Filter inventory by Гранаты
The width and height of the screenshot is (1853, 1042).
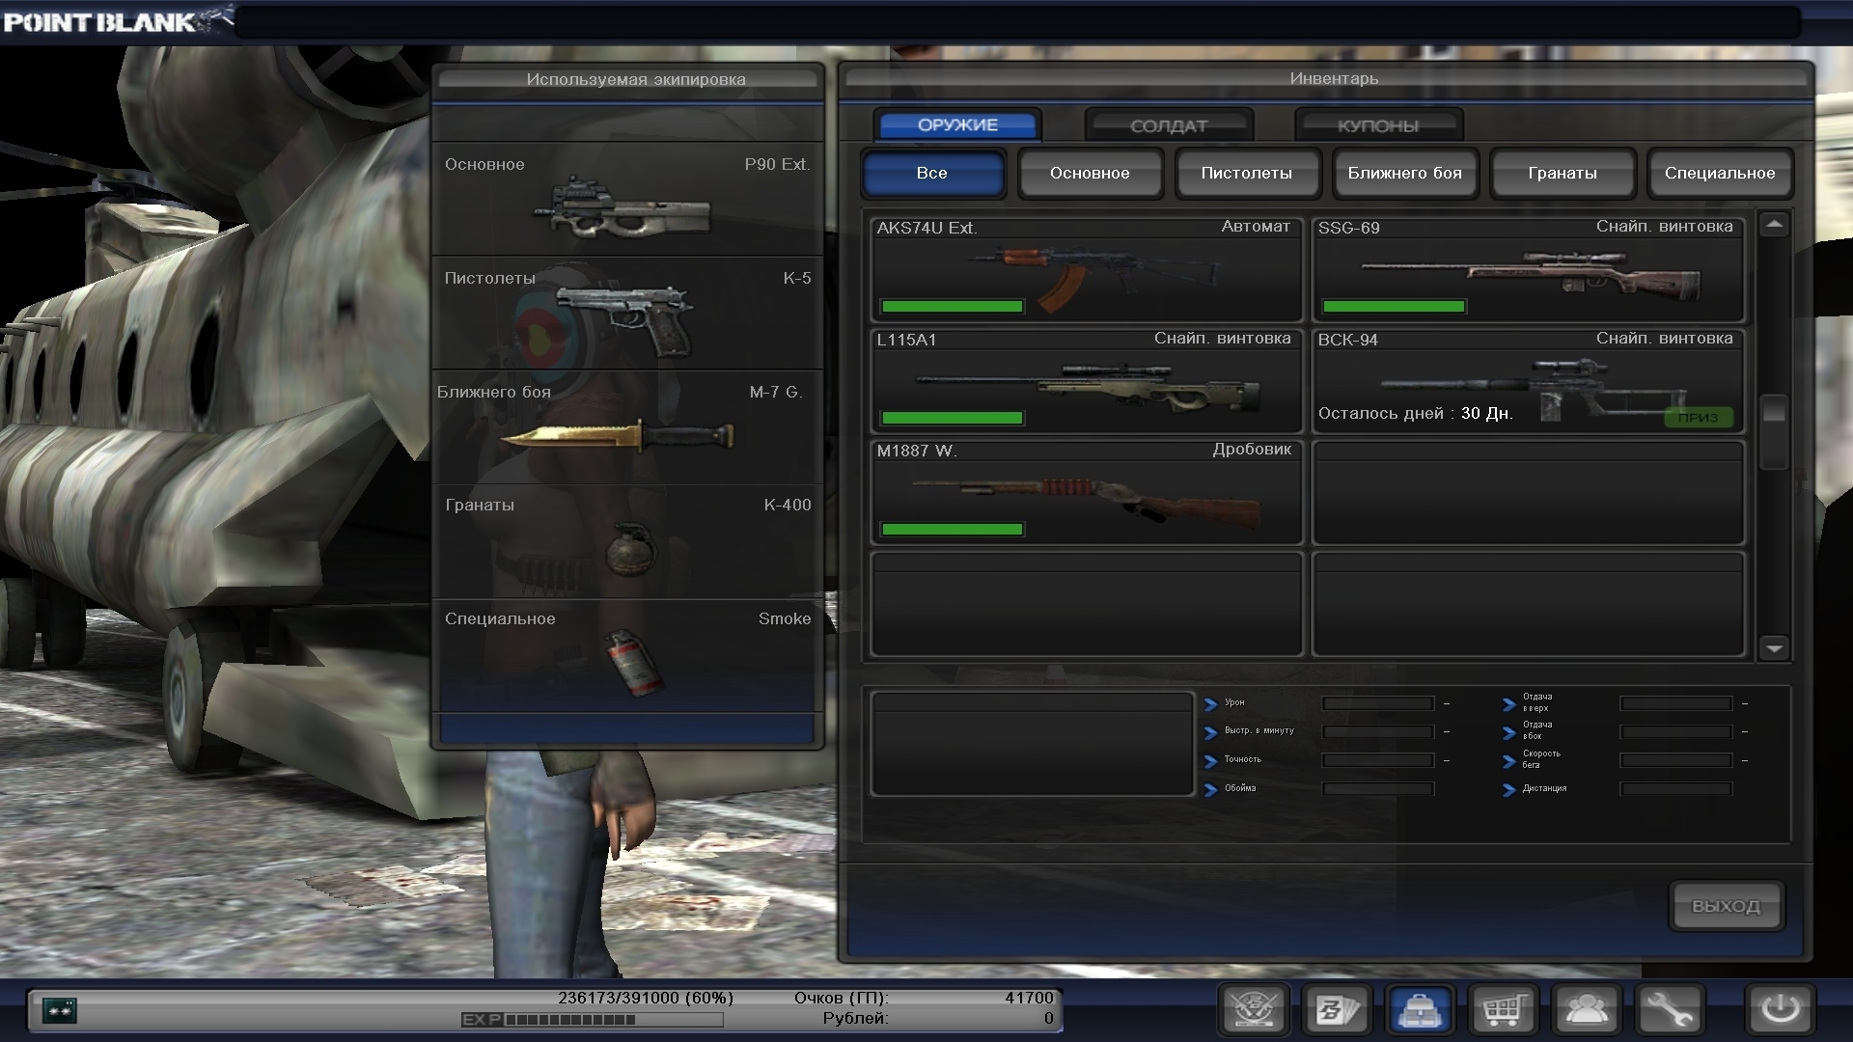click(1562, 174)
